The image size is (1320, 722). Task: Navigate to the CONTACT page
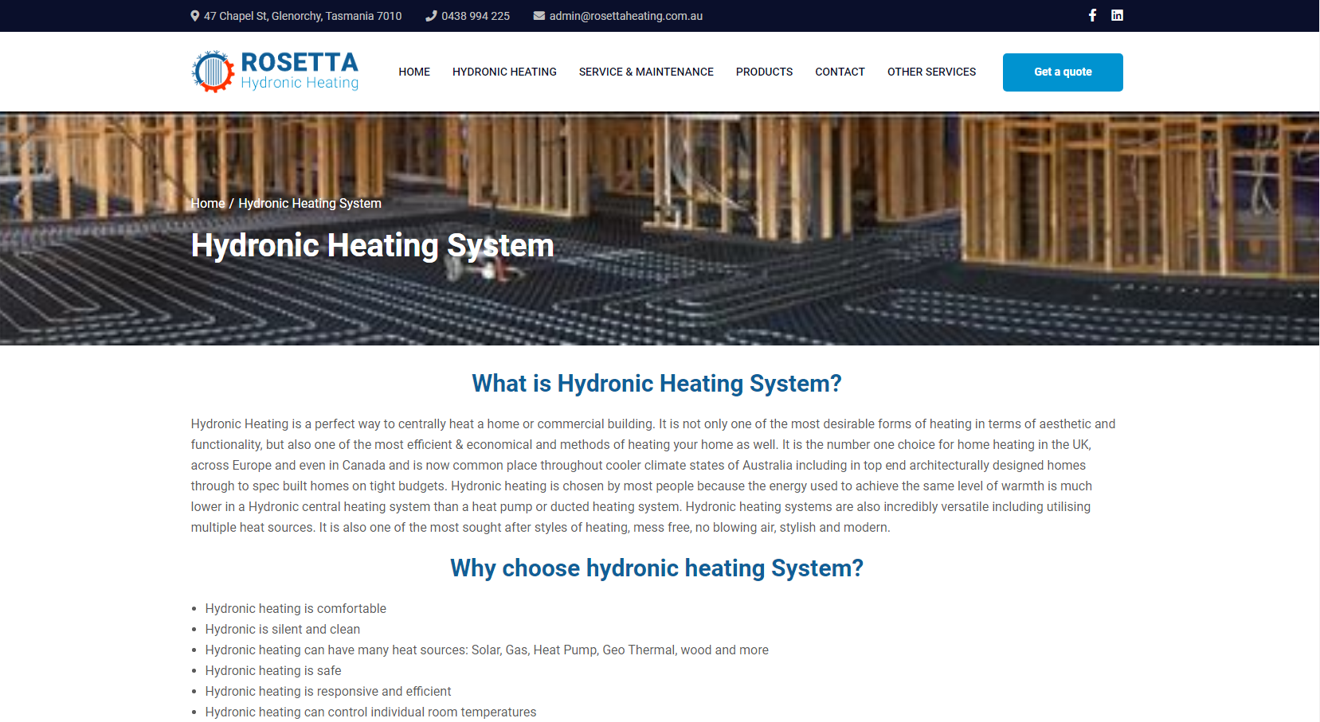point(840,72)
